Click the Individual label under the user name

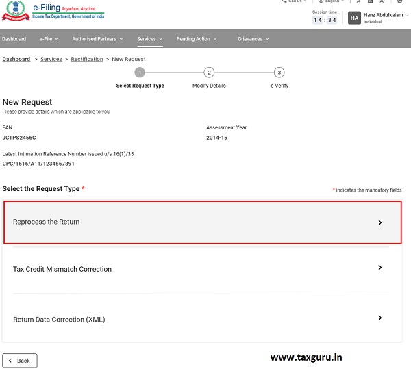tap(373, 22)
